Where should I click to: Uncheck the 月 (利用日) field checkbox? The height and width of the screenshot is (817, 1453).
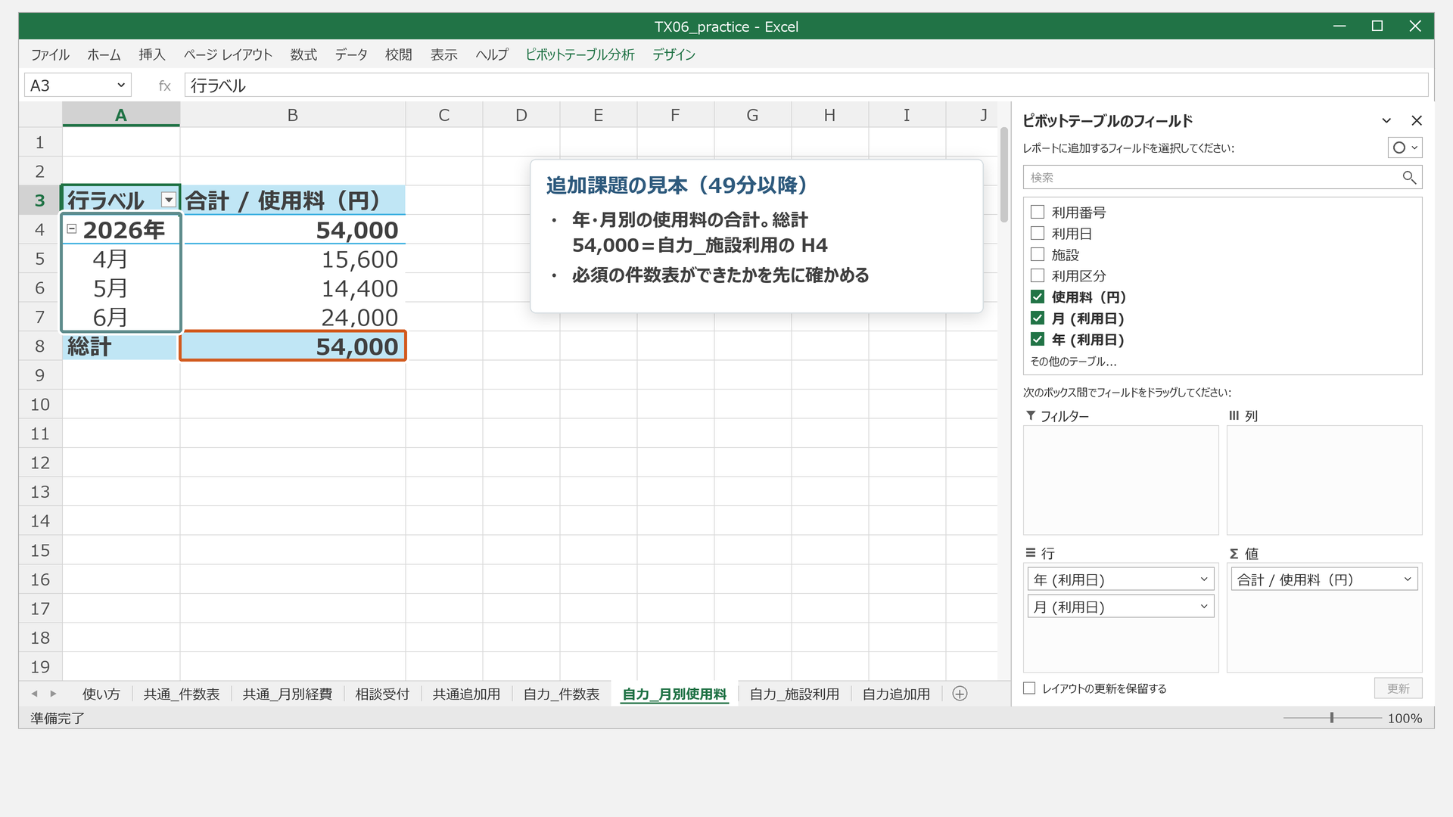click(1038, 318)
